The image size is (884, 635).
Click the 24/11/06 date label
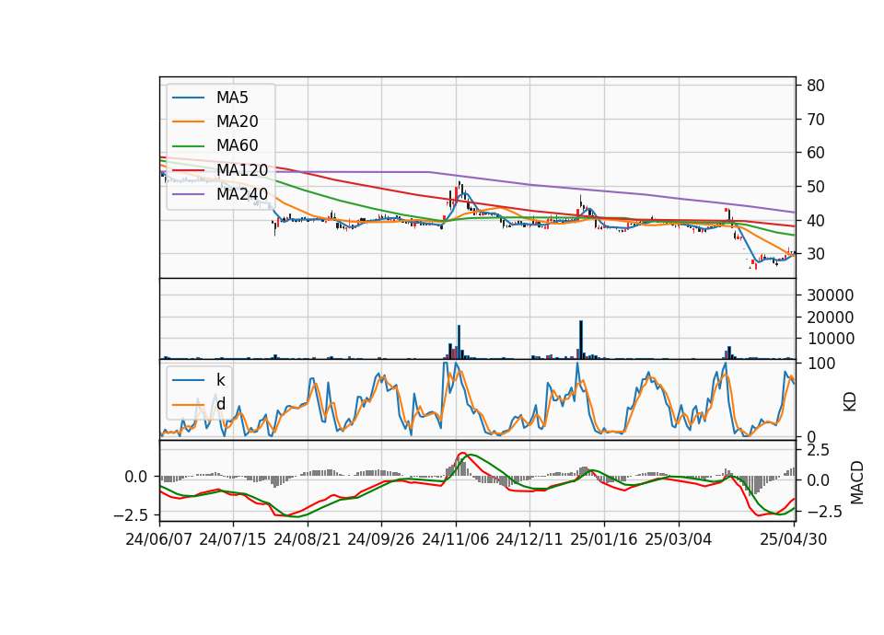pyautogui.click(x=456, y=539)
